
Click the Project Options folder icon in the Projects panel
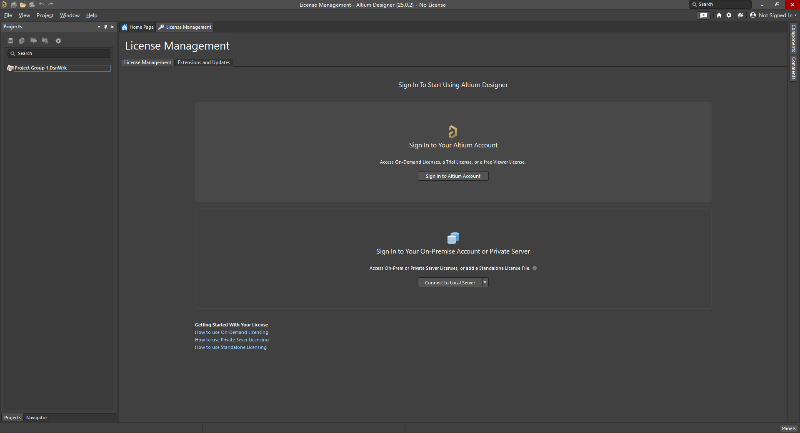coord(45,41)
